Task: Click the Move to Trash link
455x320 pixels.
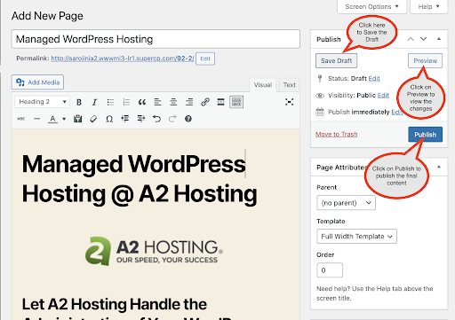Action: pyautogui.click(x=336, y=134)
